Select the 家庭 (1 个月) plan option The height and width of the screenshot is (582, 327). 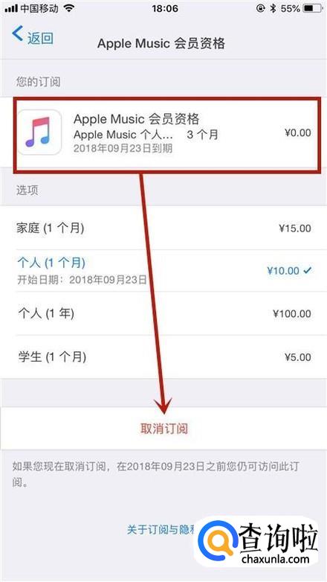point(163,228)
